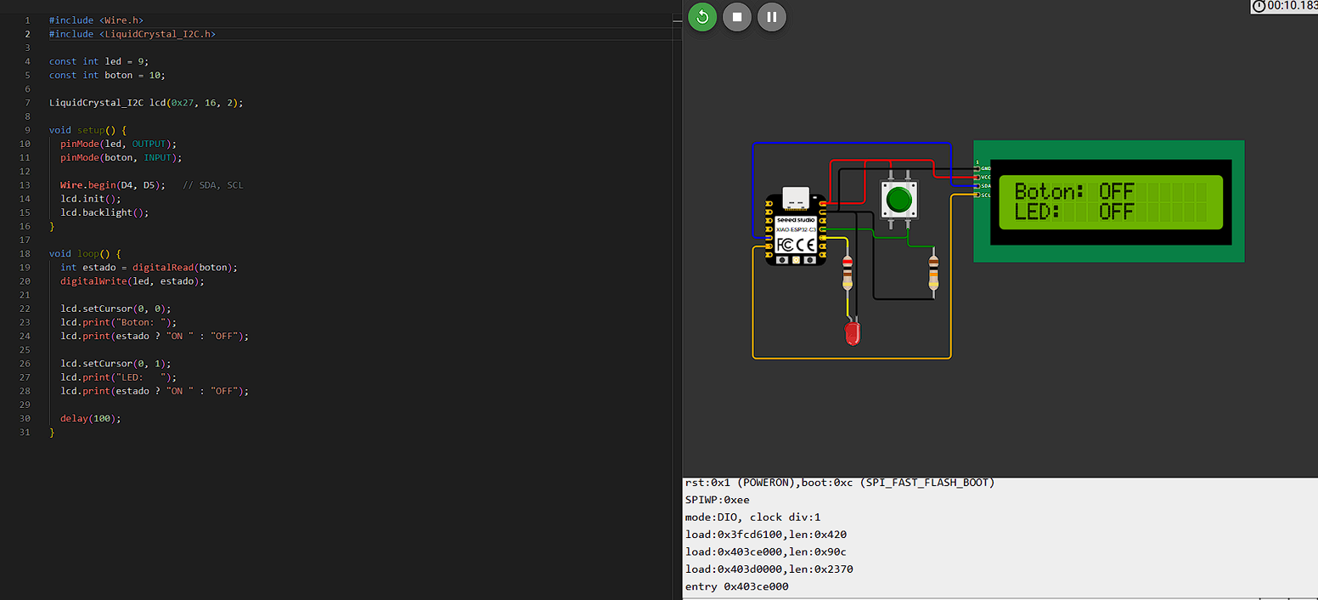Select the 16x2 LCD display module
This screenshot has width=1318, height=600.
pos(1108,201)
